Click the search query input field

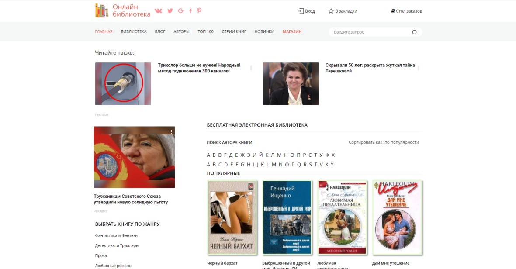pos(369,32)
